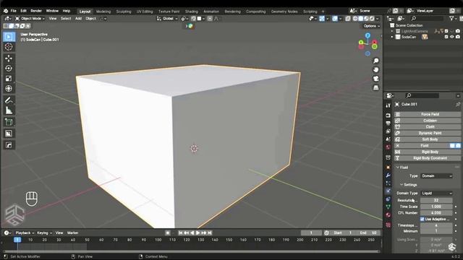Click the Blender logo menu icon
This screenshot has height=260, width=463.
click(x=6, y=11)
